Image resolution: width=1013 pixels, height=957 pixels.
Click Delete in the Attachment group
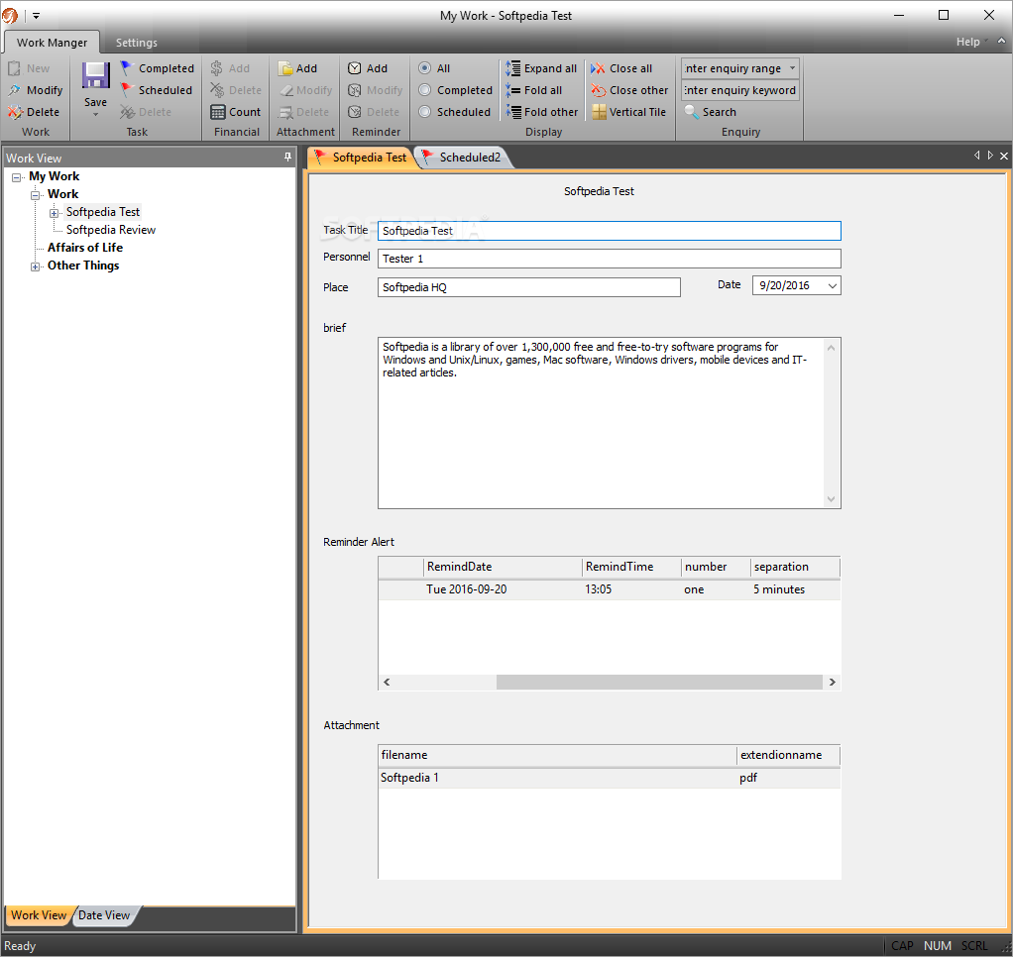pos(303,112)
